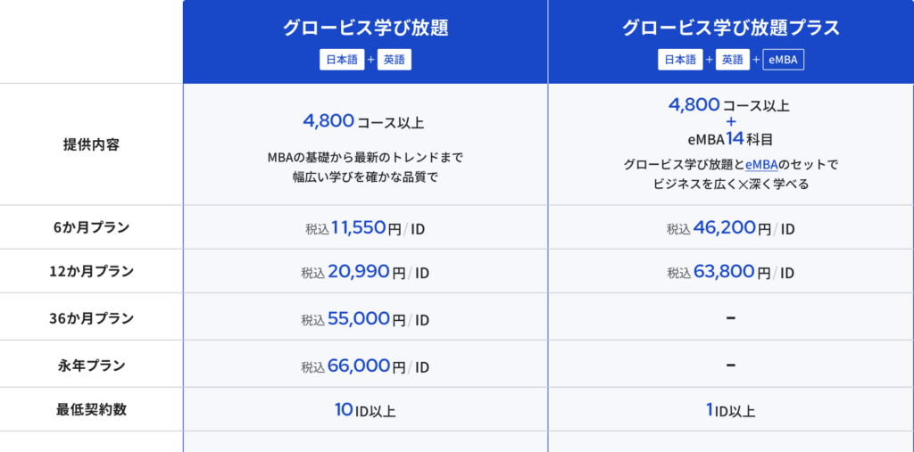The width and height of the screenshot is (914, 452).
Task: Click the グロービス学び放題 plan header title
Action: (365, 28)
